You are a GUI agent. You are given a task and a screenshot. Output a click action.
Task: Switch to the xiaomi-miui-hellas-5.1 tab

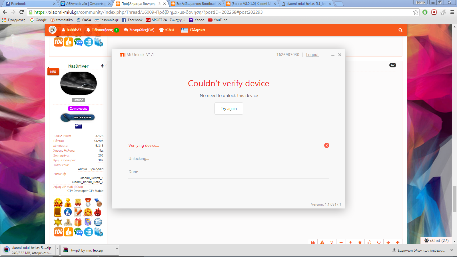[306, 4]
